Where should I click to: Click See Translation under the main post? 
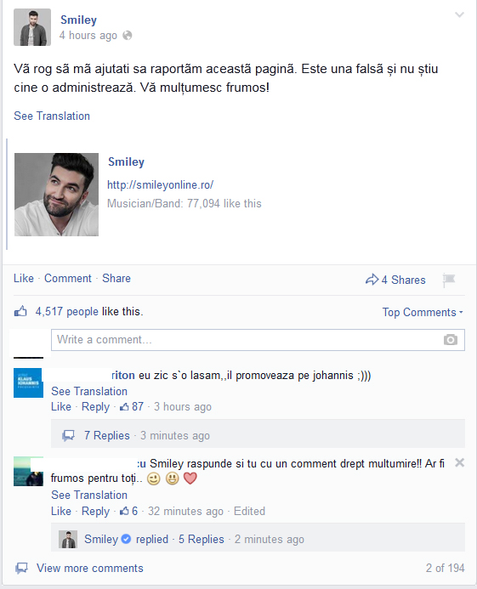coord(52,116)
